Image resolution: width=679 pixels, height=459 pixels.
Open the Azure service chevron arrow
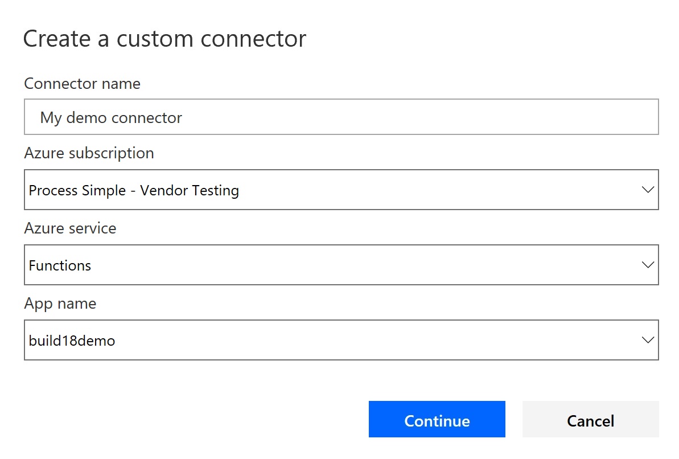647,265
